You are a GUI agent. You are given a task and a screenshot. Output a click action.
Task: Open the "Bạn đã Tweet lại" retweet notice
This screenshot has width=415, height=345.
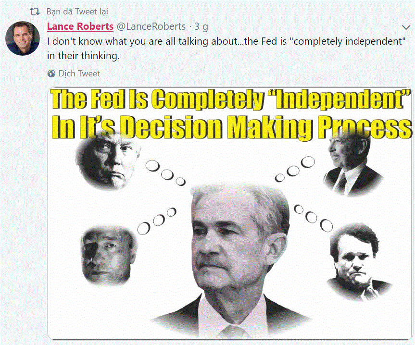(77, 12)
